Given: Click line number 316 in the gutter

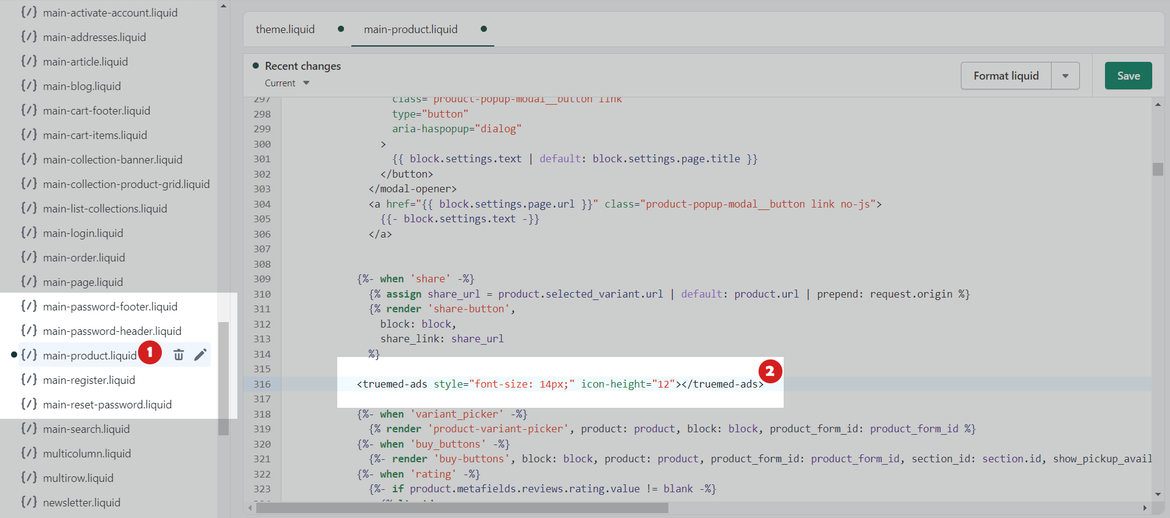Looking at the screenshot, I should (262, 384).
